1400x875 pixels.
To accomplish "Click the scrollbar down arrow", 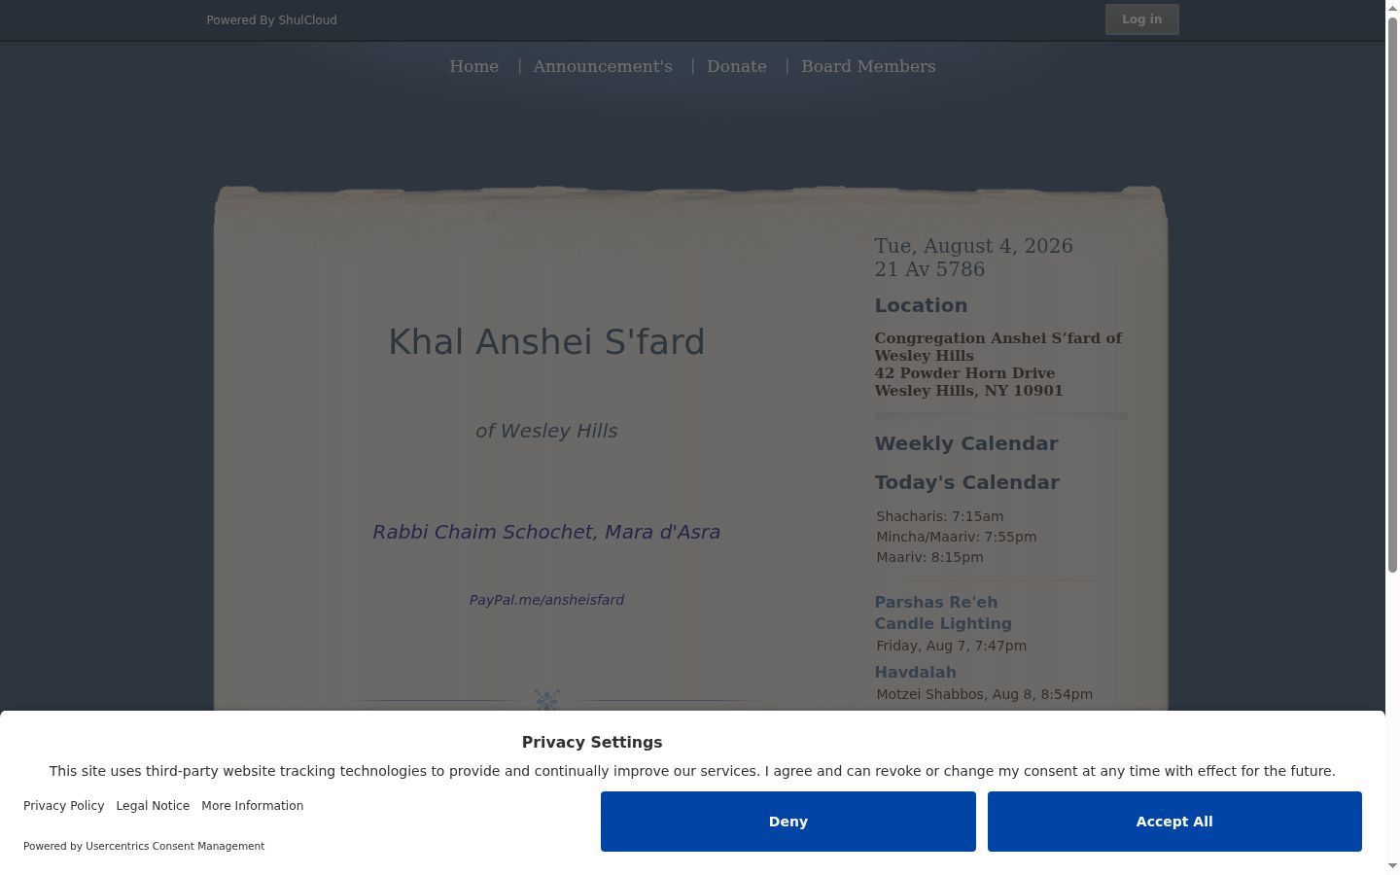I will point(1392,866).
